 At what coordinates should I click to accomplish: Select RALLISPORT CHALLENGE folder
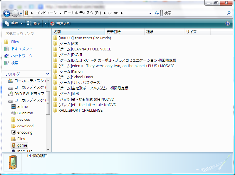point(80,111)
